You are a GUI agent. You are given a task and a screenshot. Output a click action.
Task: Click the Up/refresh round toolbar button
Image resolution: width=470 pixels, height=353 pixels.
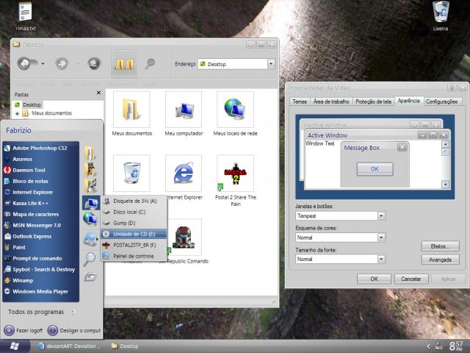pos(94,64)
